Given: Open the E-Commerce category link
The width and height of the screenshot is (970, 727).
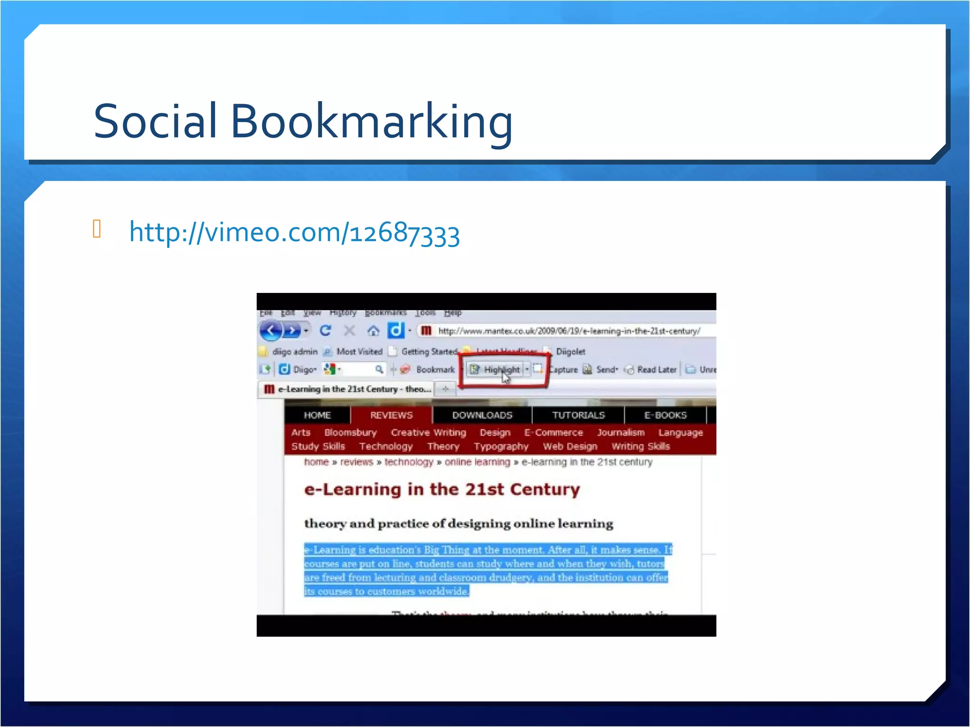Looking at the screenshot, I should (x=553, y=433).
